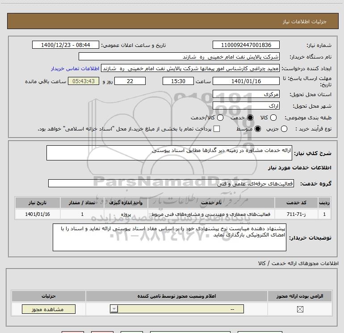The image size is (344, 333).
Task: Toggle Islamic treasury bonds payment checkbox
Action: [x=217, y=129]
